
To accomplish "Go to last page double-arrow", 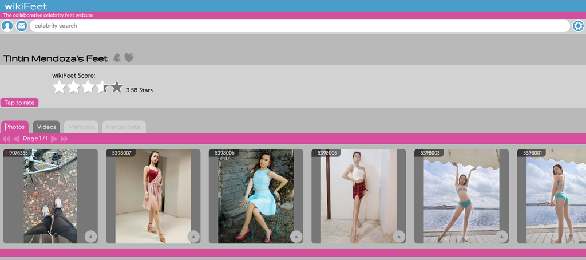I will pos(64,139).
